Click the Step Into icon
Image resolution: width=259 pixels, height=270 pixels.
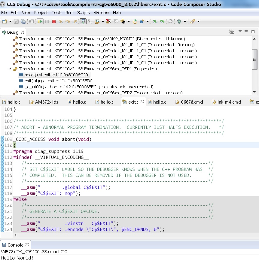pos(61,21)
